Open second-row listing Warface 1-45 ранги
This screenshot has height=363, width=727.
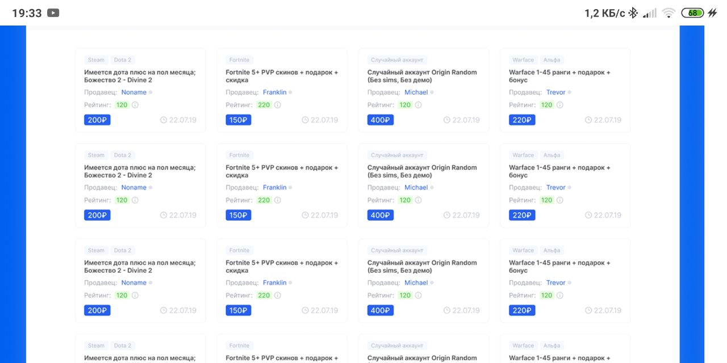[559, 172]
